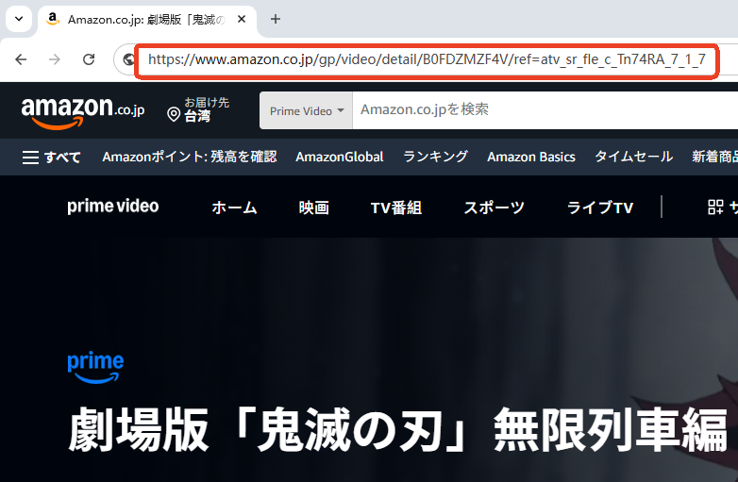Go to AmazonGlobal
Screen dimensions: 738x482
(340, 157)
